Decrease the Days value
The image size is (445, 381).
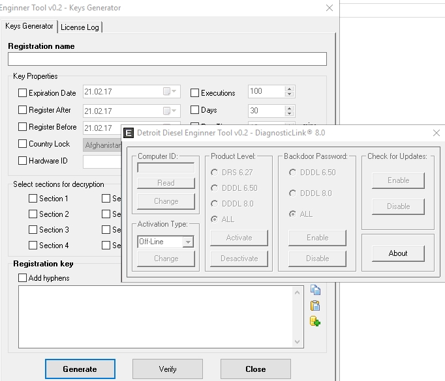point(289,113)
